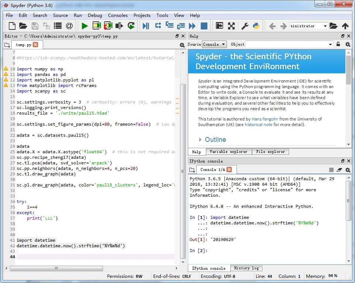355x283 pixels.
Task: Start debugging with Debug file icon
Action: click(146, 26)
